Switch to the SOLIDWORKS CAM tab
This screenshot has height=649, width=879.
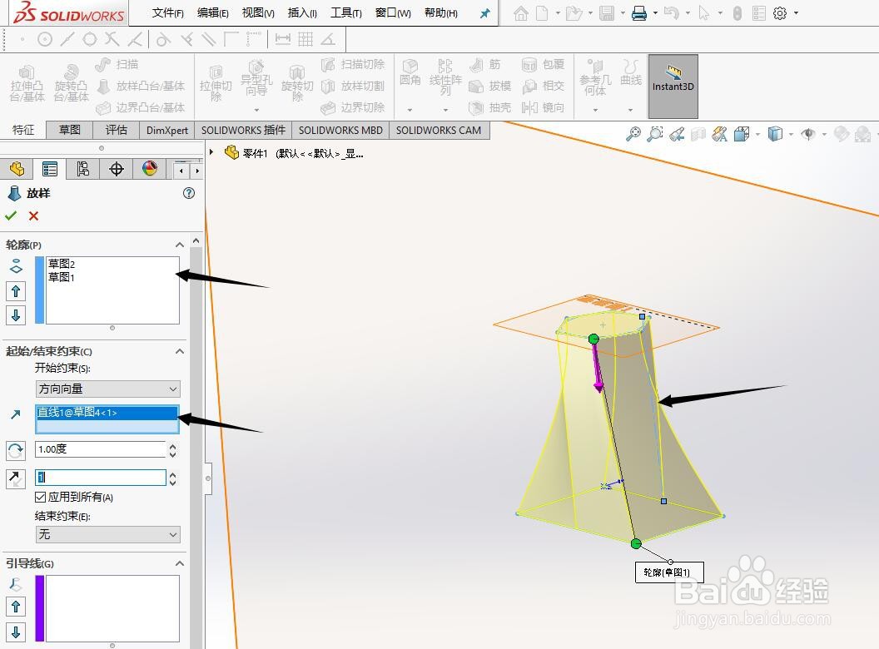tap(439, 130)
